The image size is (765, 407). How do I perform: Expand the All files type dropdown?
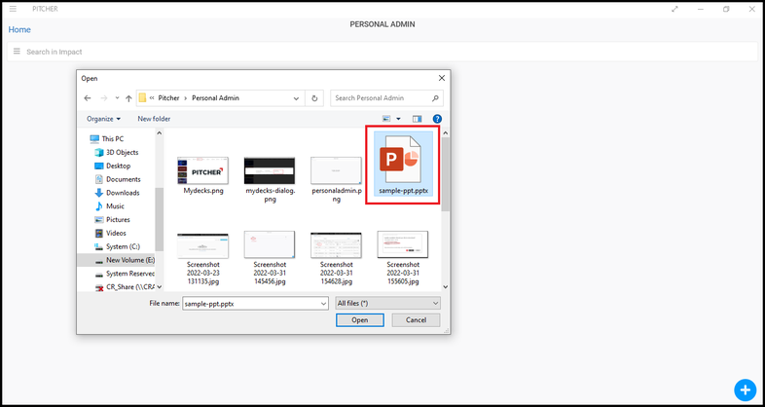pyautogui.click(x=387, y=304)
